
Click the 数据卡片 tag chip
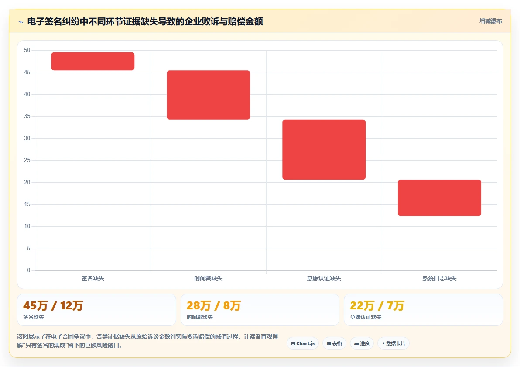393,343
